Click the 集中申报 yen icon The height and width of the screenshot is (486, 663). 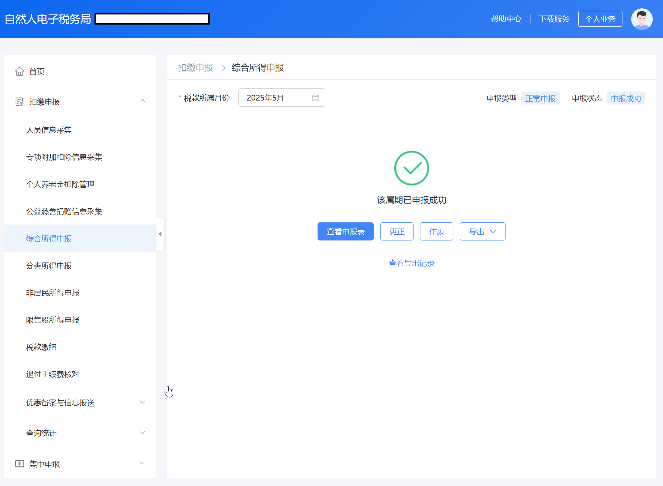click(20, 464)
